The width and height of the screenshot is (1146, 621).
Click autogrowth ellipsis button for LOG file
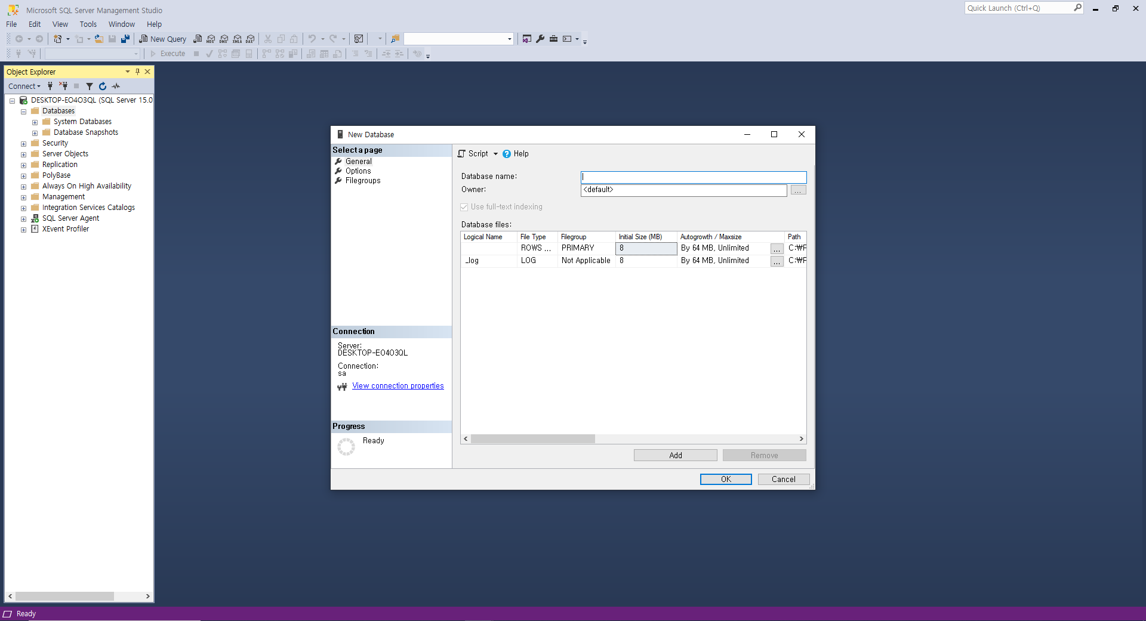(x=777, y=261)
